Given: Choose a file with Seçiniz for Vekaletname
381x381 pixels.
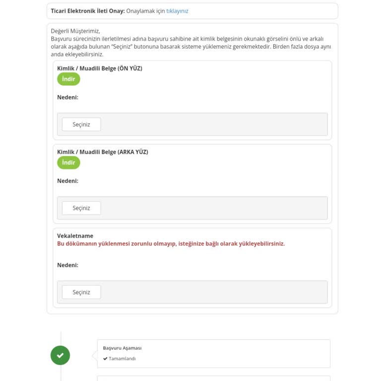Looking at the screenshot, I should pos(81,292).
